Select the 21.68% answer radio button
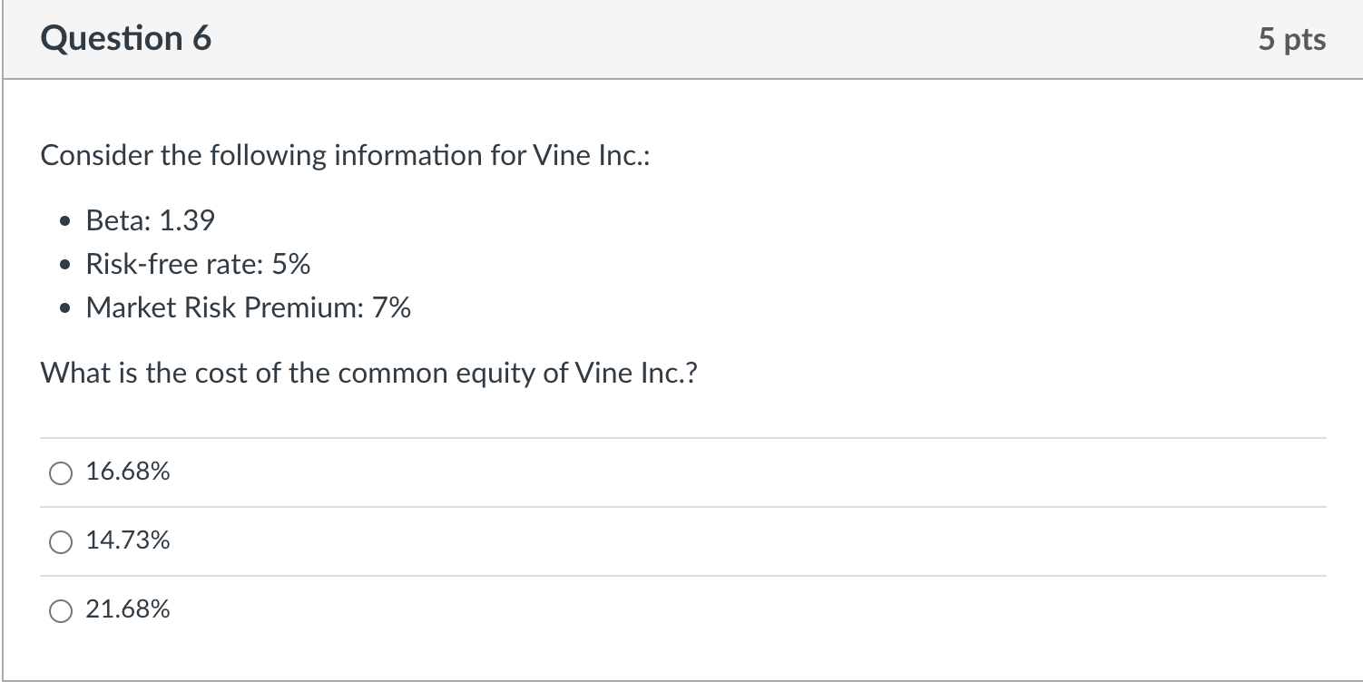This screenshot has width=1363, height=691. 60,610
